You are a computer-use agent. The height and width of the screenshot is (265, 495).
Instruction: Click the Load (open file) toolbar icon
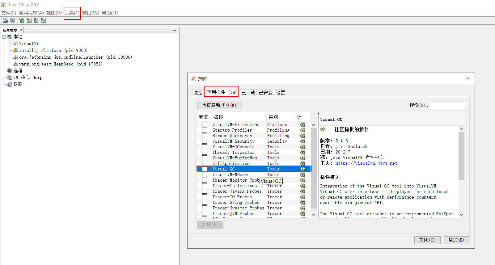coord(6,20)
